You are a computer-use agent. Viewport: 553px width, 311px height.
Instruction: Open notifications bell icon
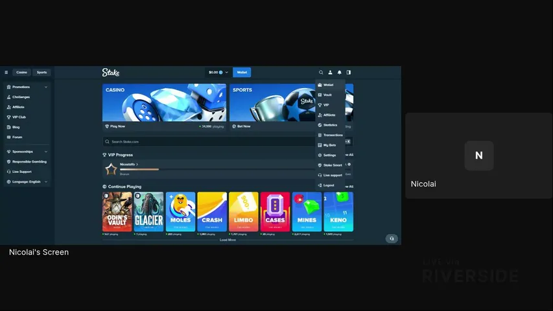pyautogui.click(x=339, y=73)
